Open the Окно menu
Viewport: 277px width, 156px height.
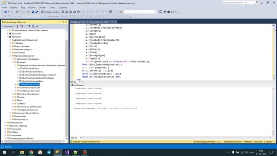pyautogui.click(x=52, y=8)
